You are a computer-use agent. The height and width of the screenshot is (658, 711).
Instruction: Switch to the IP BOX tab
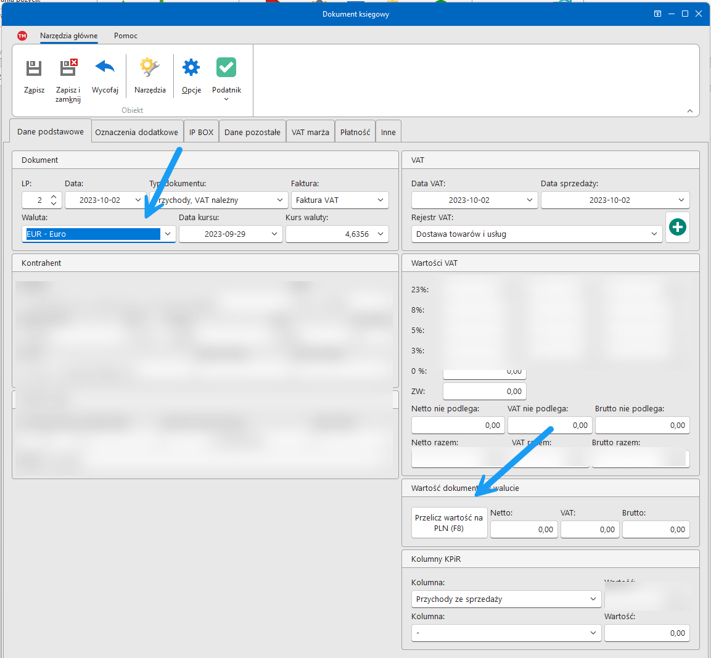click(201, 132)
